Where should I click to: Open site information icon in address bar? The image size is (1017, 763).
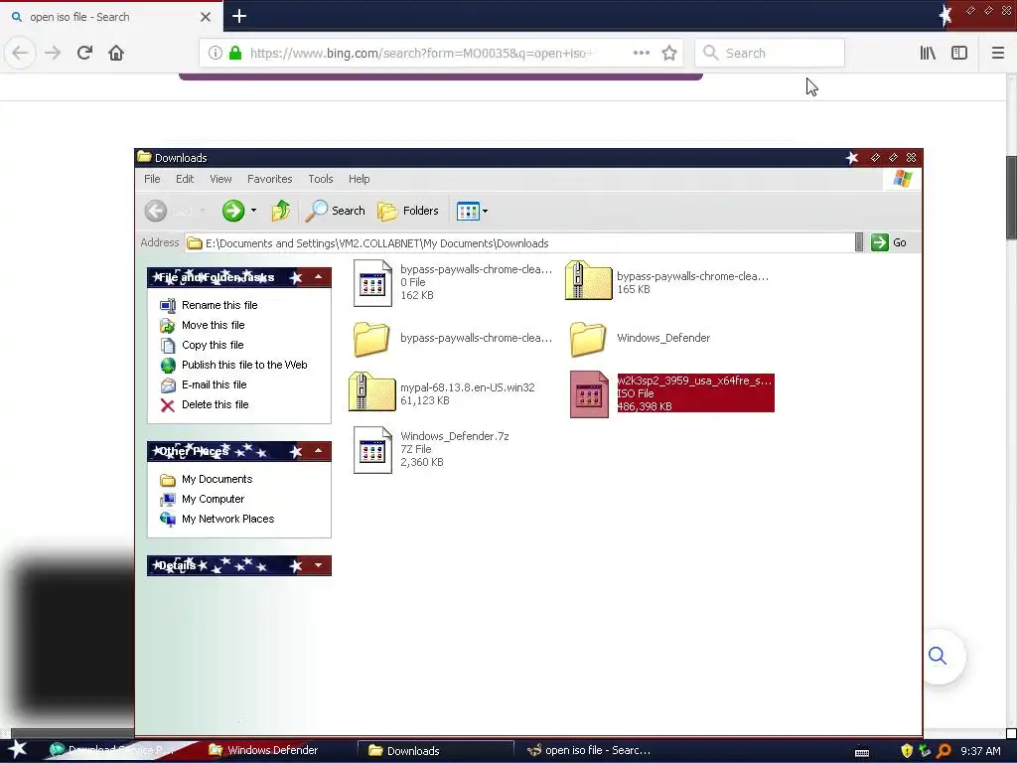pyautogui.click(x=216, y=53)
